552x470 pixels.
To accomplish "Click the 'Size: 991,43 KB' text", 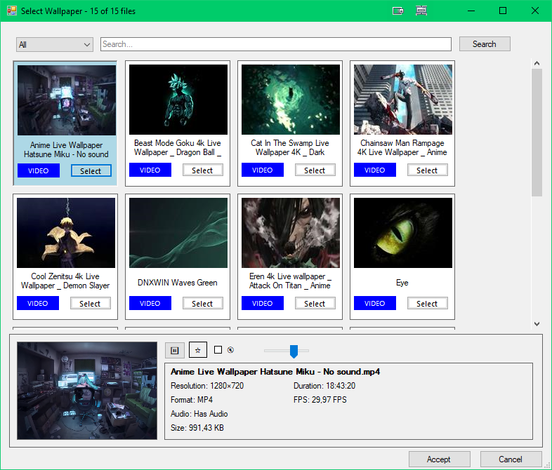I will (x=197, y=428).
